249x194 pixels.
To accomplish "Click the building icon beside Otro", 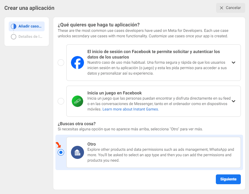I will coord(77,152).
